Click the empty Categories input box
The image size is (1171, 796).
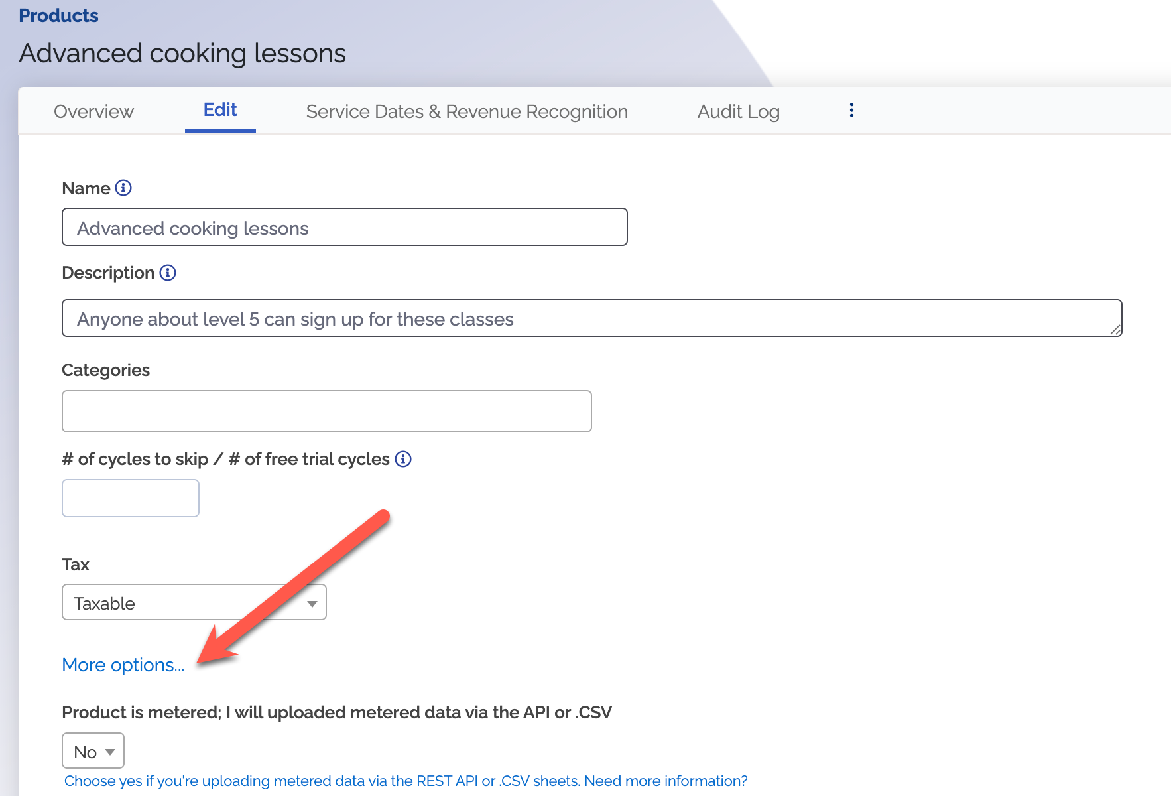[326, 411]
